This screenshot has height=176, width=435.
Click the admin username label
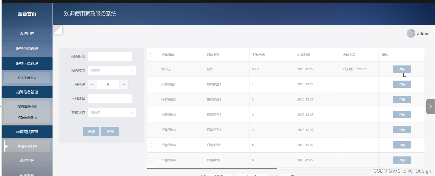pyautogui.click(x=423, y=33)
